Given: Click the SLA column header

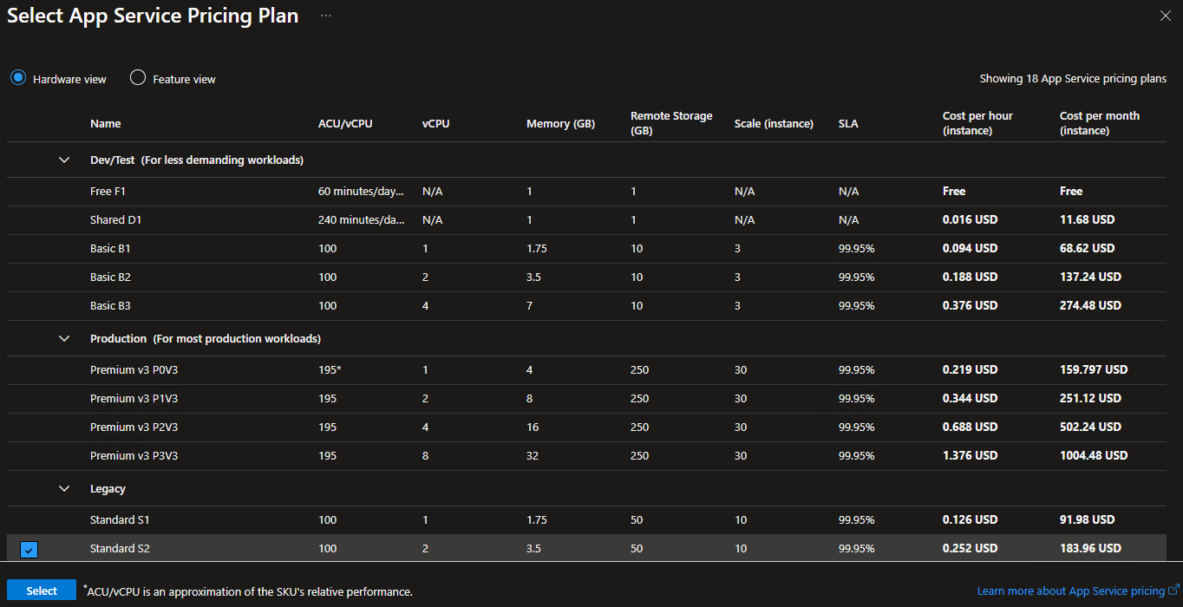Looking at the screenshot, I should coord(848,124).
